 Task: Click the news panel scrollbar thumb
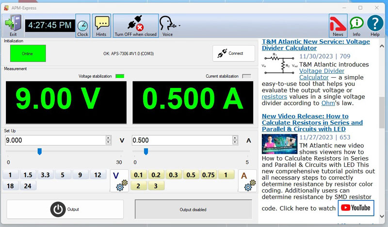click(x=382, y=113)
